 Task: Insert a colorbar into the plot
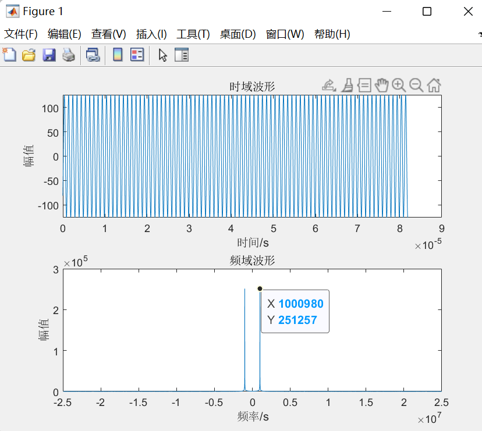(x=118, y=54)
